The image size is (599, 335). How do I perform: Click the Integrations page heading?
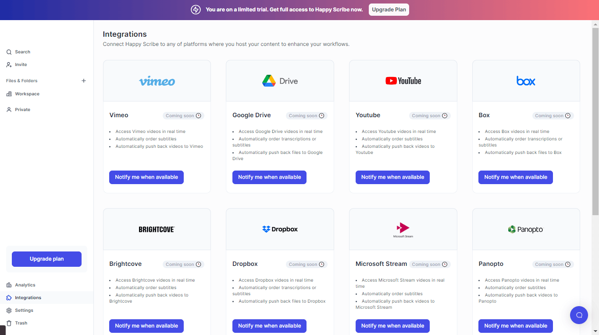coord(125,34)
